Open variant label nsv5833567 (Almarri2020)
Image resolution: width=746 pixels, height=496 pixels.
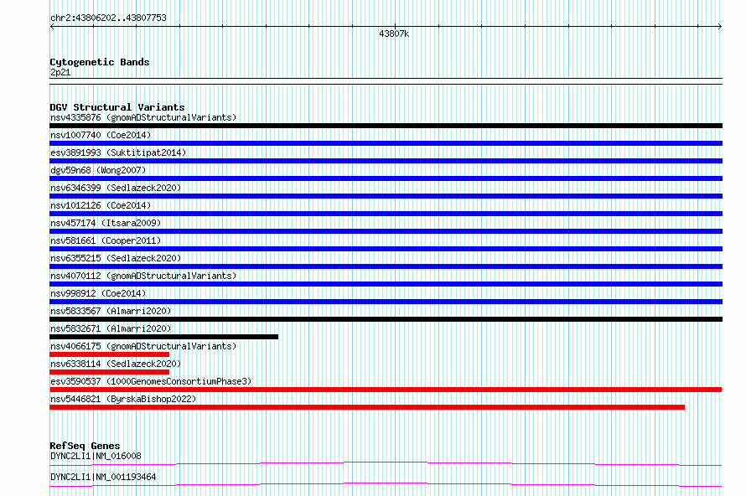(111, 311)
